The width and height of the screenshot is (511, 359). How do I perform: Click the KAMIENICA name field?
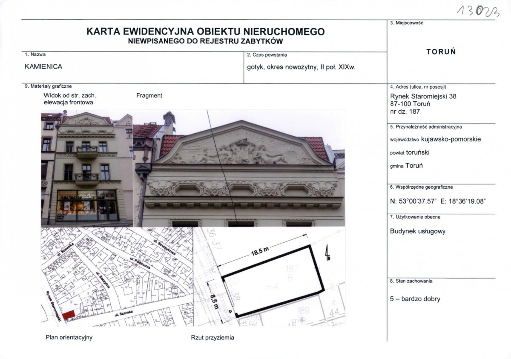click(x=43, y=66)
